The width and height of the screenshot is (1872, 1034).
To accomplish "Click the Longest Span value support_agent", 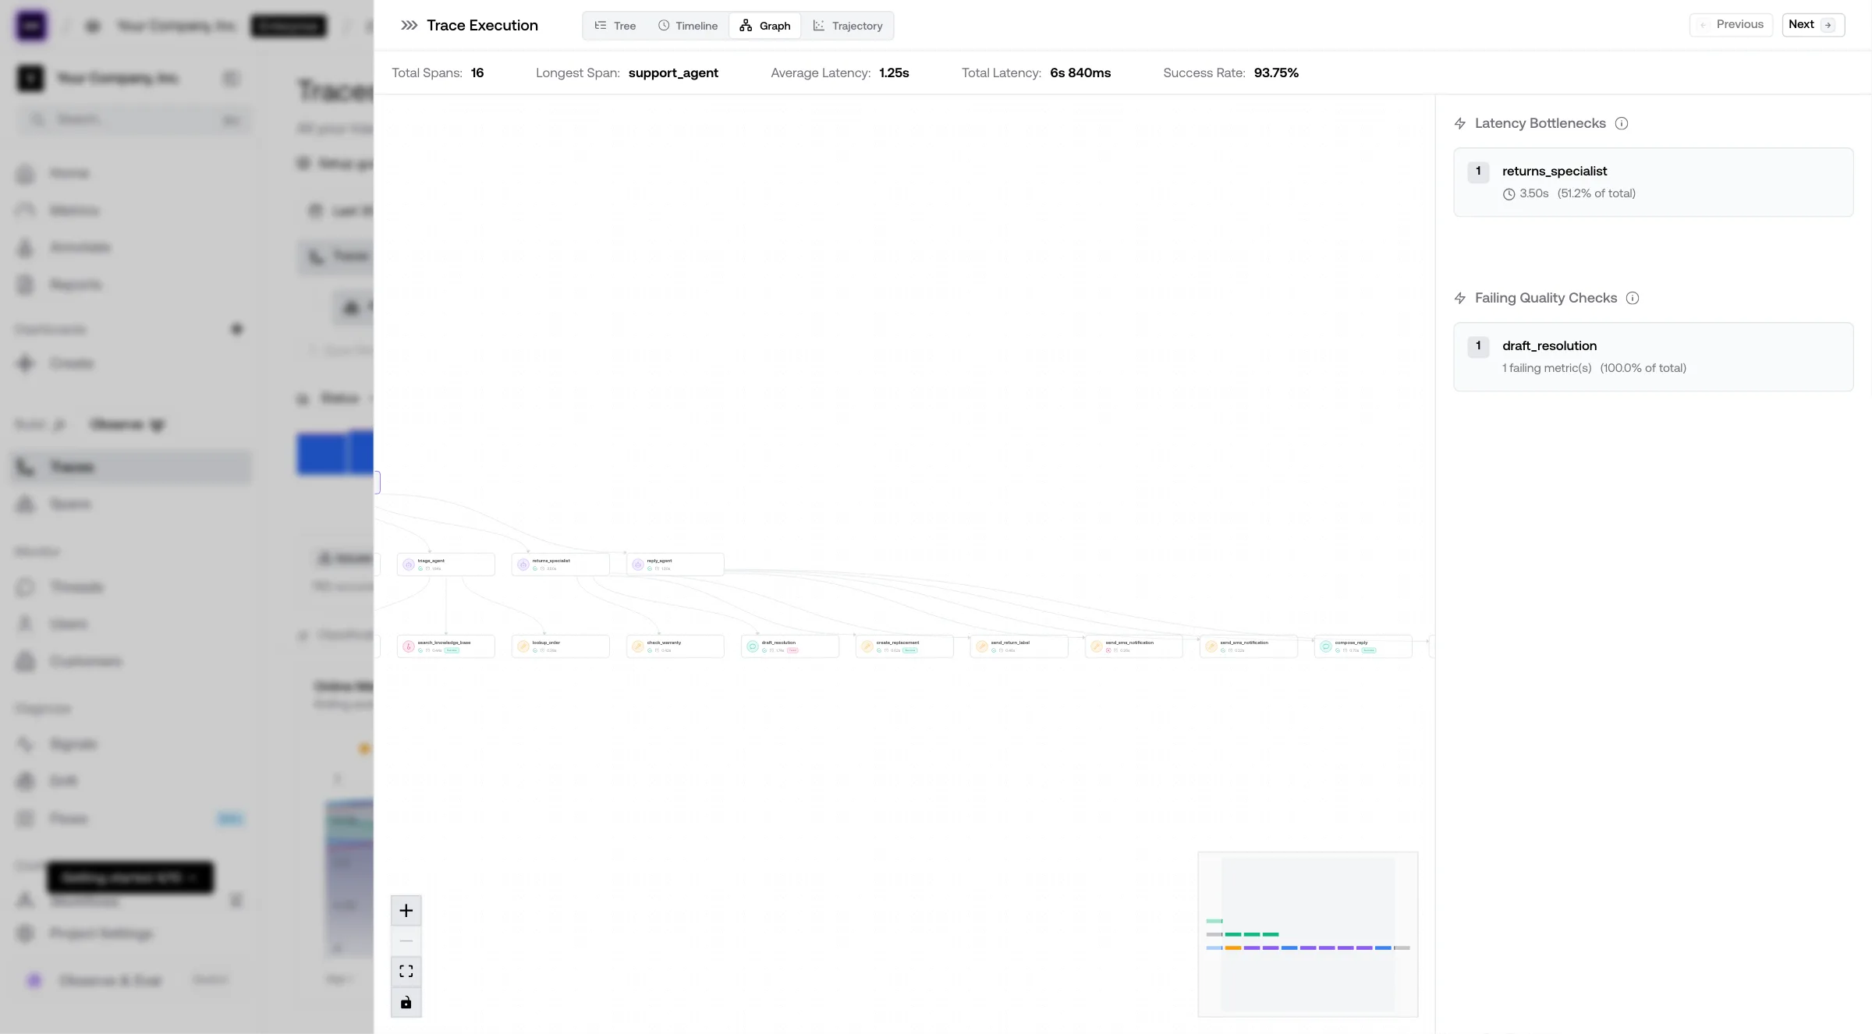I will [x=673, y=73].
